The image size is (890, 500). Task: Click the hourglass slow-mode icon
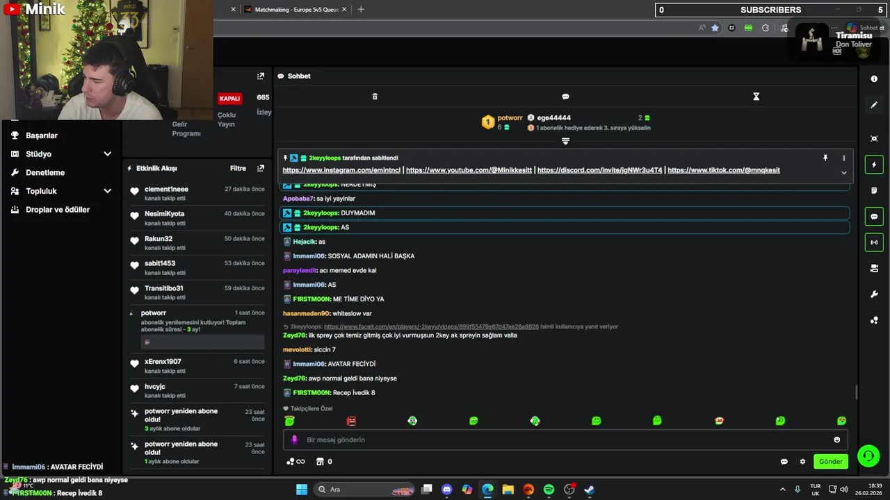[756, 97]
